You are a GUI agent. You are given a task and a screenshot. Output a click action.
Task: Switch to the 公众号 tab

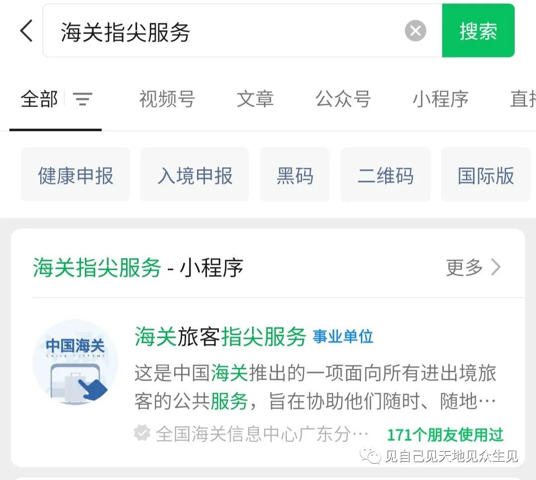343,99
